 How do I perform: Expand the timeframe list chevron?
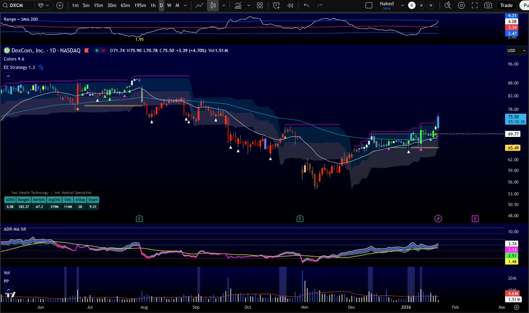coord(186,5)
